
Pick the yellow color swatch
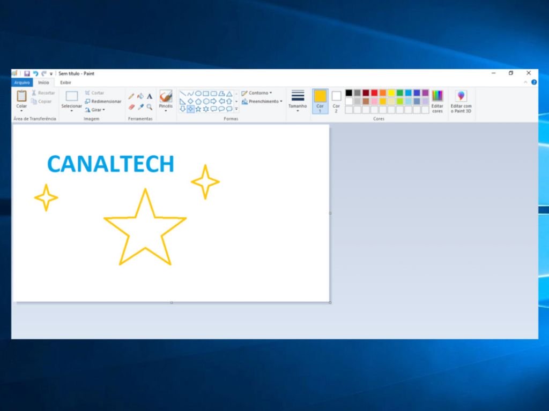click(391, 93)
